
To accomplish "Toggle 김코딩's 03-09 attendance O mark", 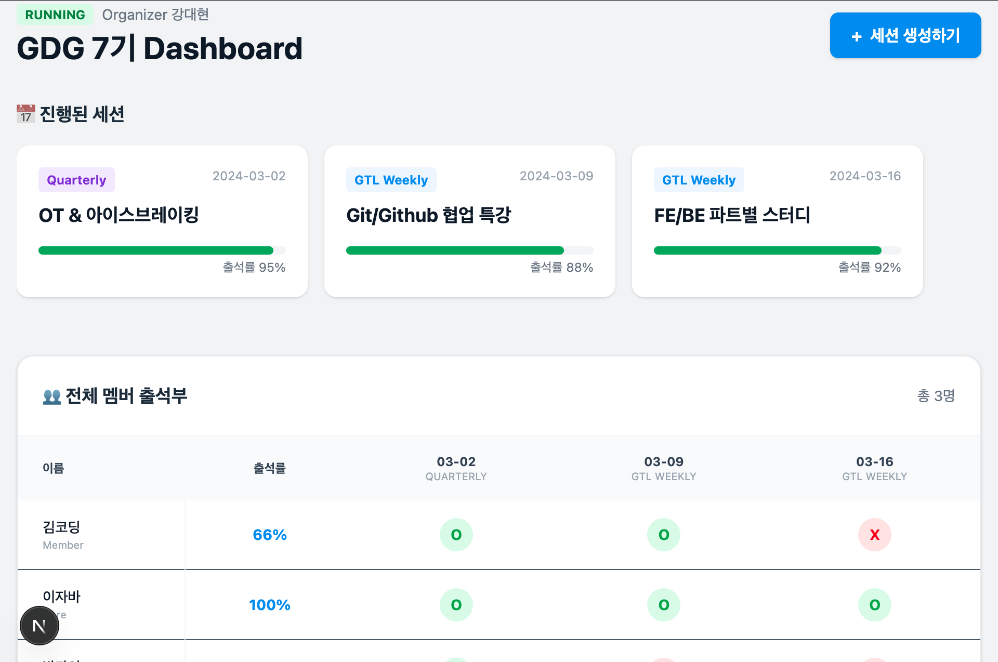I will click(x=663, y=535).
